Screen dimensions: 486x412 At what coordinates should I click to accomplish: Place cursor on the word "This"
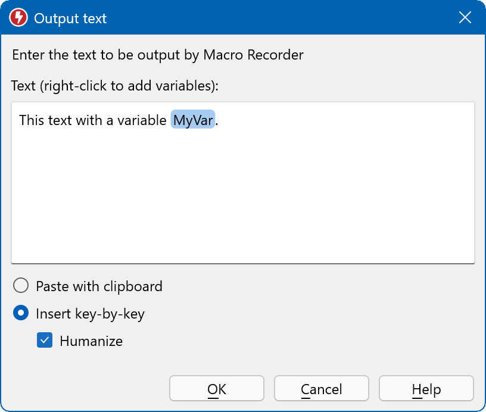(x=32, y=120)
